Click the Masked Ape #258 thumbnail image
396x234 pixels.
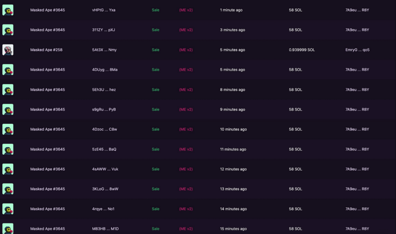tap(8, 50)
